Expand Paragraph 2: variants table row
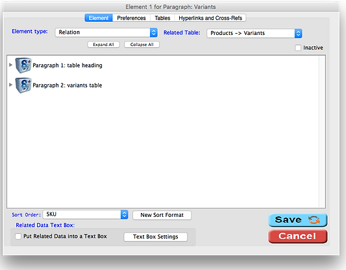This screenshot has height=270, width=346. (10, 85)
